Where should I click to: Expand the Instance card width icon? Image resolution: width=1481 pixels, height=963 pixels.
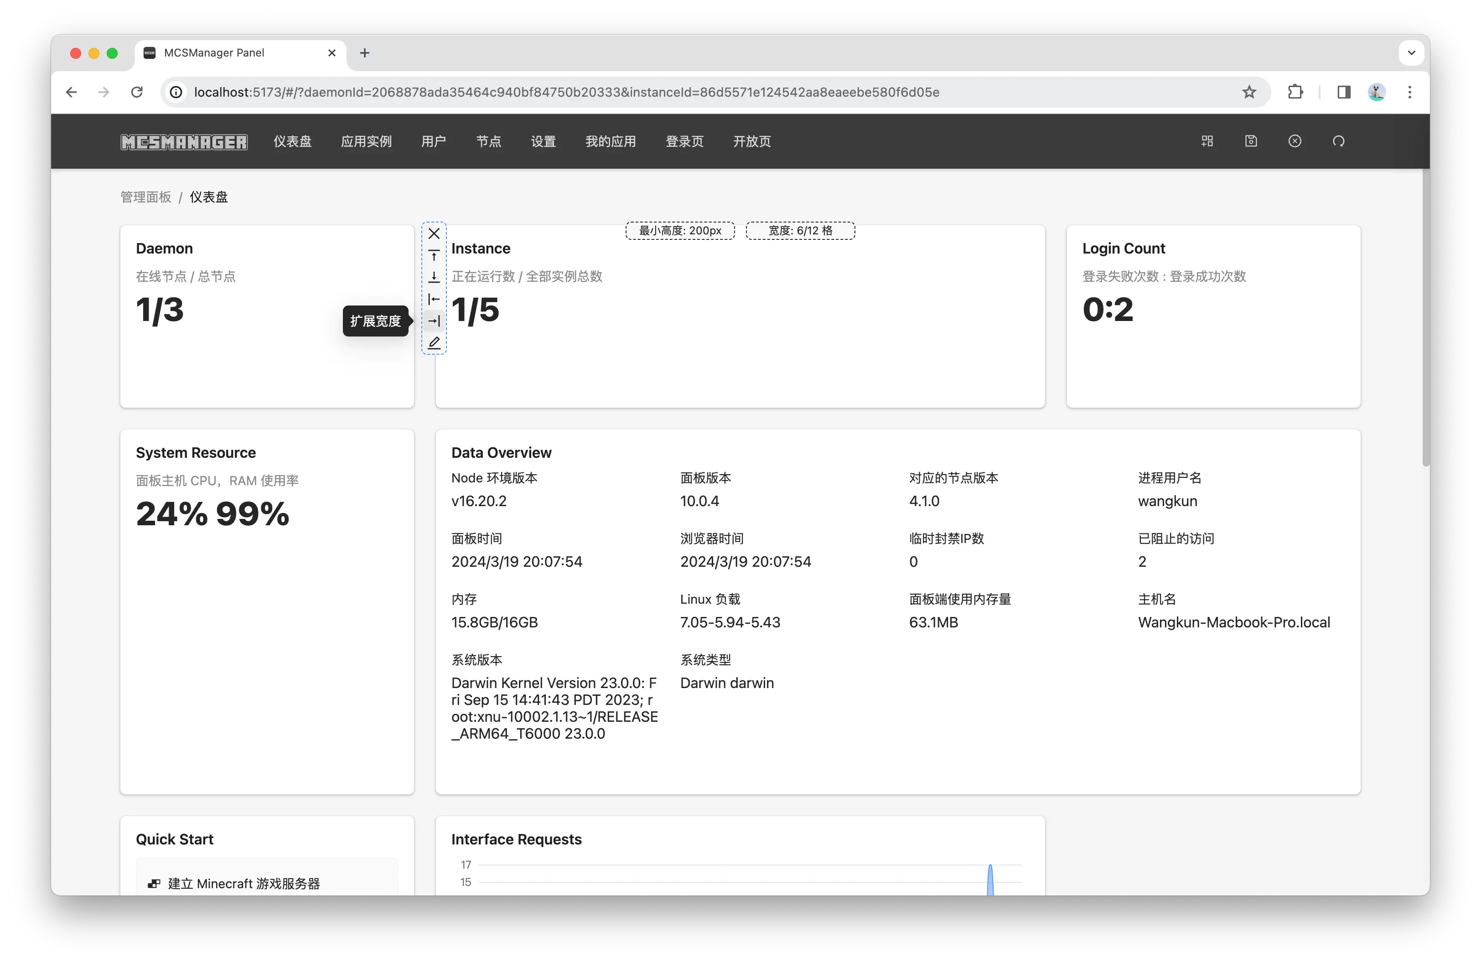point(435,321)
